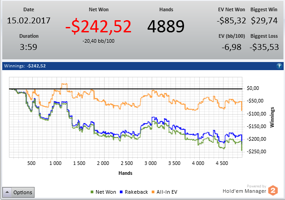
Task: Click the Hands x-axis title
Action: click(x=125, y=173)
